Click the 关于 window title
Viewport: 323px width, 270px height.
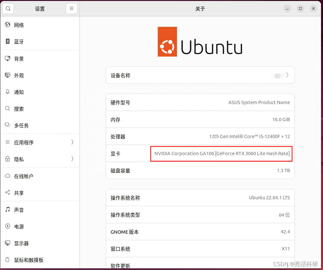(200, 9)
